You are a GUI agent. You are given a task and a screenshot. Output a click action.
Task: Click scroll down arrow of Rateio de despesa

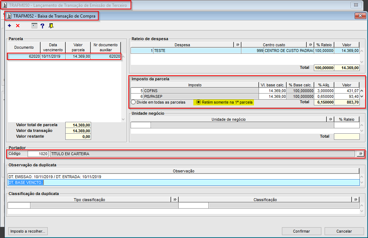tap(362, 62)
